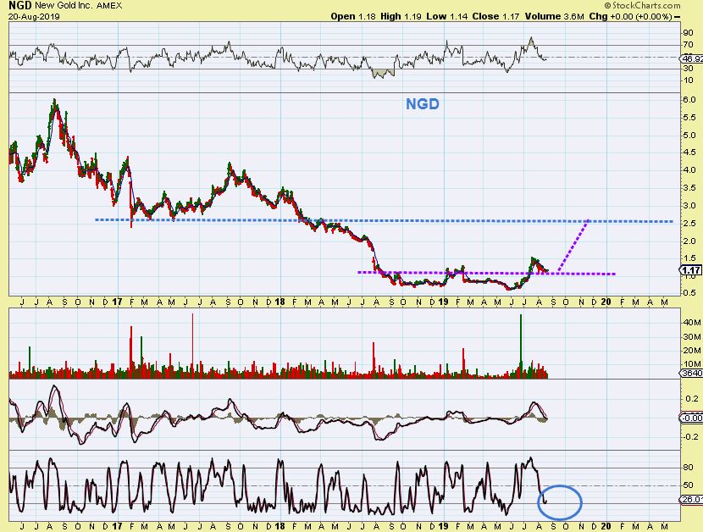Click the 30M volume axis label
The width and height of the screenshot is (703, 532).
(x=692, y=337)
